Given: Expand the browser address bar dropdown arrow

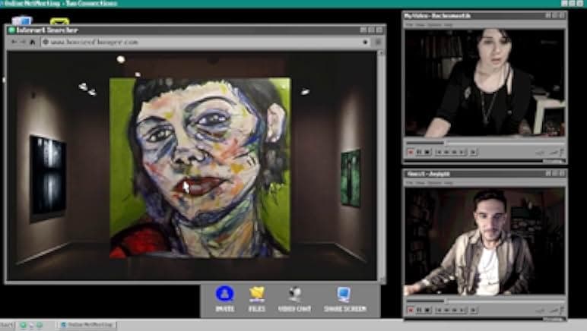Looking at the screenshot, I should (x=365, y=42).
